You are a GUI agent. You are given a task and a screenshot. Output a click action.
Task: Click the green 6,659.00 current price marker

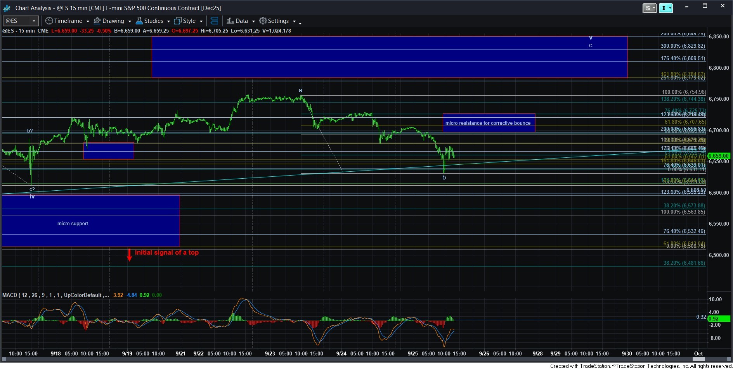click(719, 156)
